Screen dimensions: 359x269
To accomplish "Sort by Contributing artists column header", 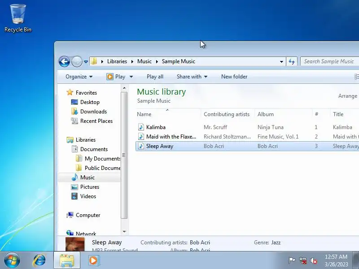I will pyautogui.click(x=228, y=114).
